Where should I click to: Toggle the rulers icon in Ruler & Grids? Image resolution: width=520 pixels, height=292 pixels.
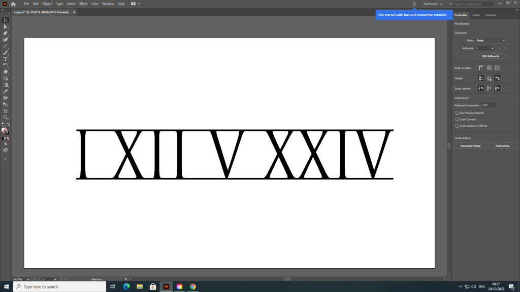pyautogui.click(x=480, y=68)
